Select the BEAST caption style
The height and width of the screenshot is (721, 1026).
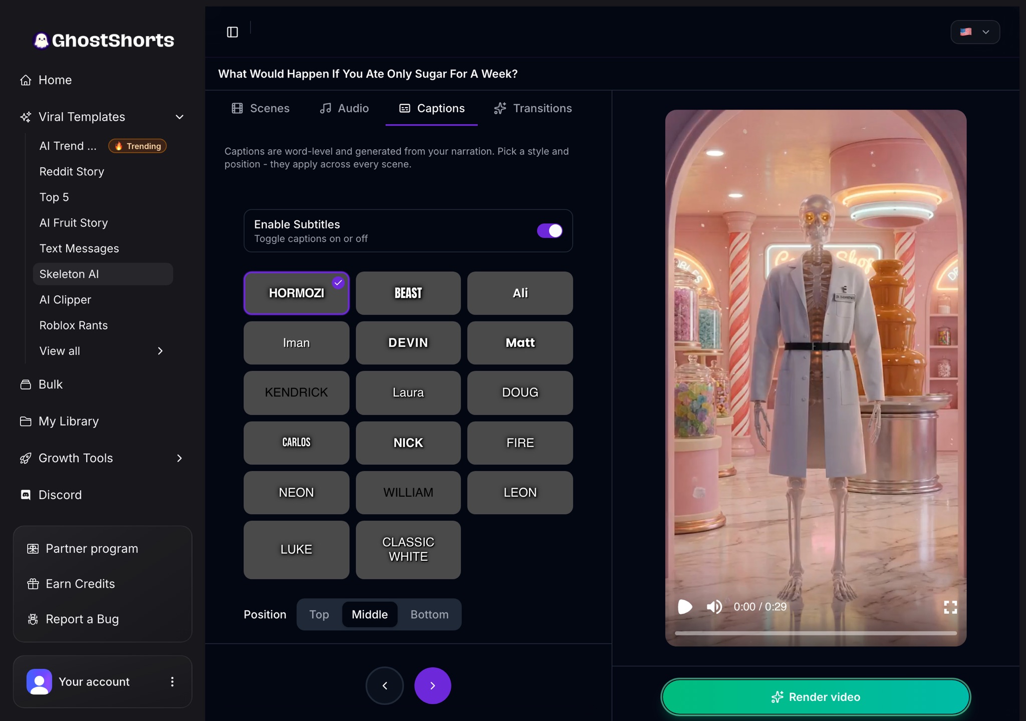(408, 293)
